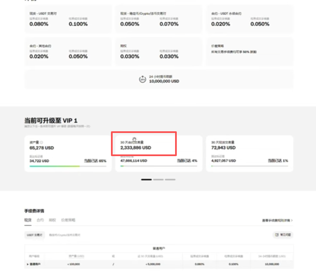Click the 用户等级 column header

[34, 256]
